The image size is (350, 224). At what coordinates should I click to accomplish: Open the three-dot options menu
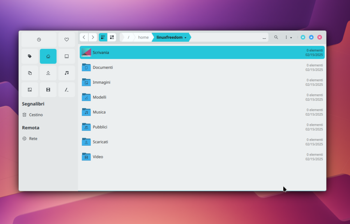coord(288,37)
